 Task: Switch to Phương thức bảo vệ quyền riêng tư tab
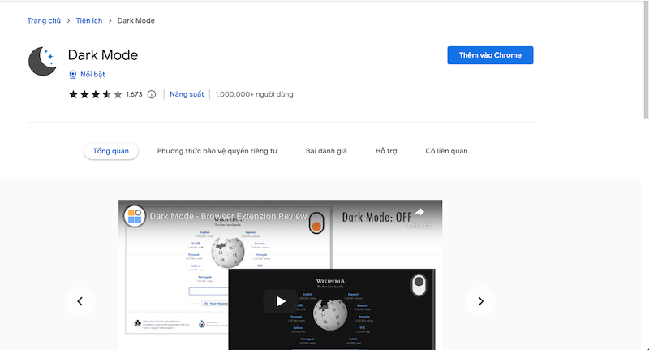(x=217, y=151)
